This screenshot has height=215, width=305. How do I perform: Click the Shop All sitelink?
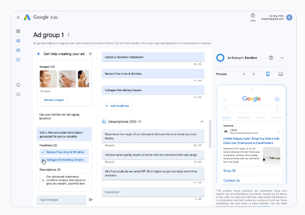(229, 171)
